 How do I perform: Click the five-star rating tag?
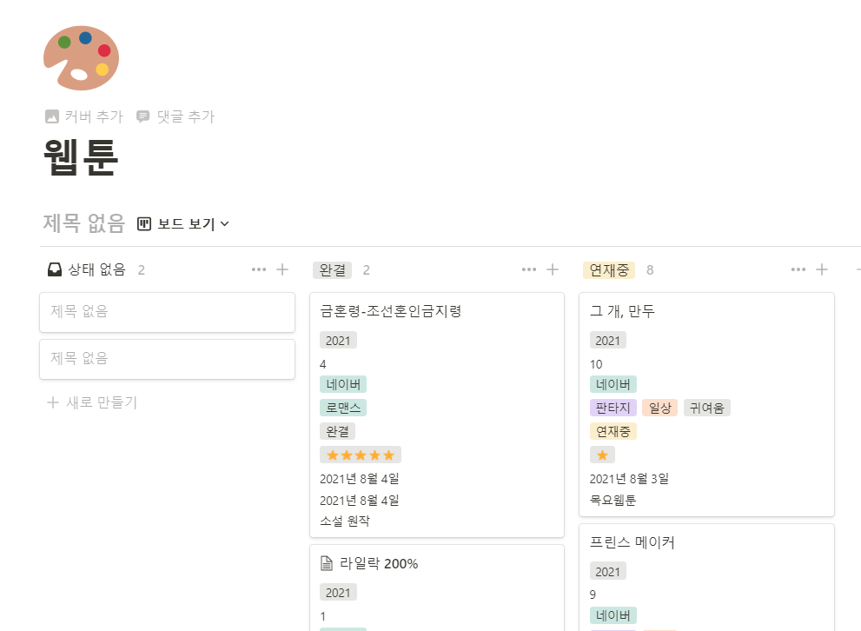click(361, 455)
